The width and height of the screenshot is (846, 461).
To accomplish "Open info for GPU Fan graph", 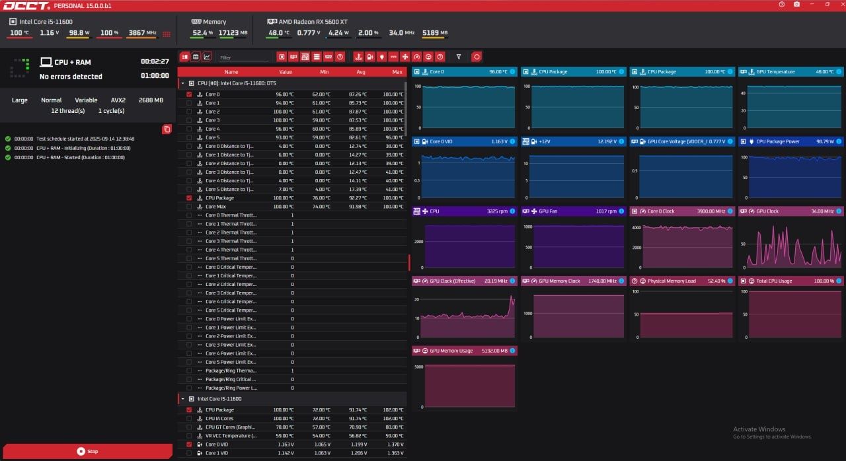I will [622, 211].
